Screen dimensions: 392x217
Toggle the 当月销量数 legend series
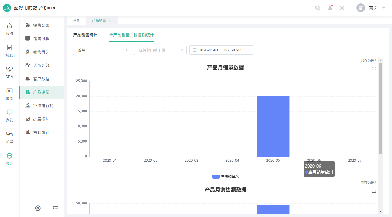[226, 176]
